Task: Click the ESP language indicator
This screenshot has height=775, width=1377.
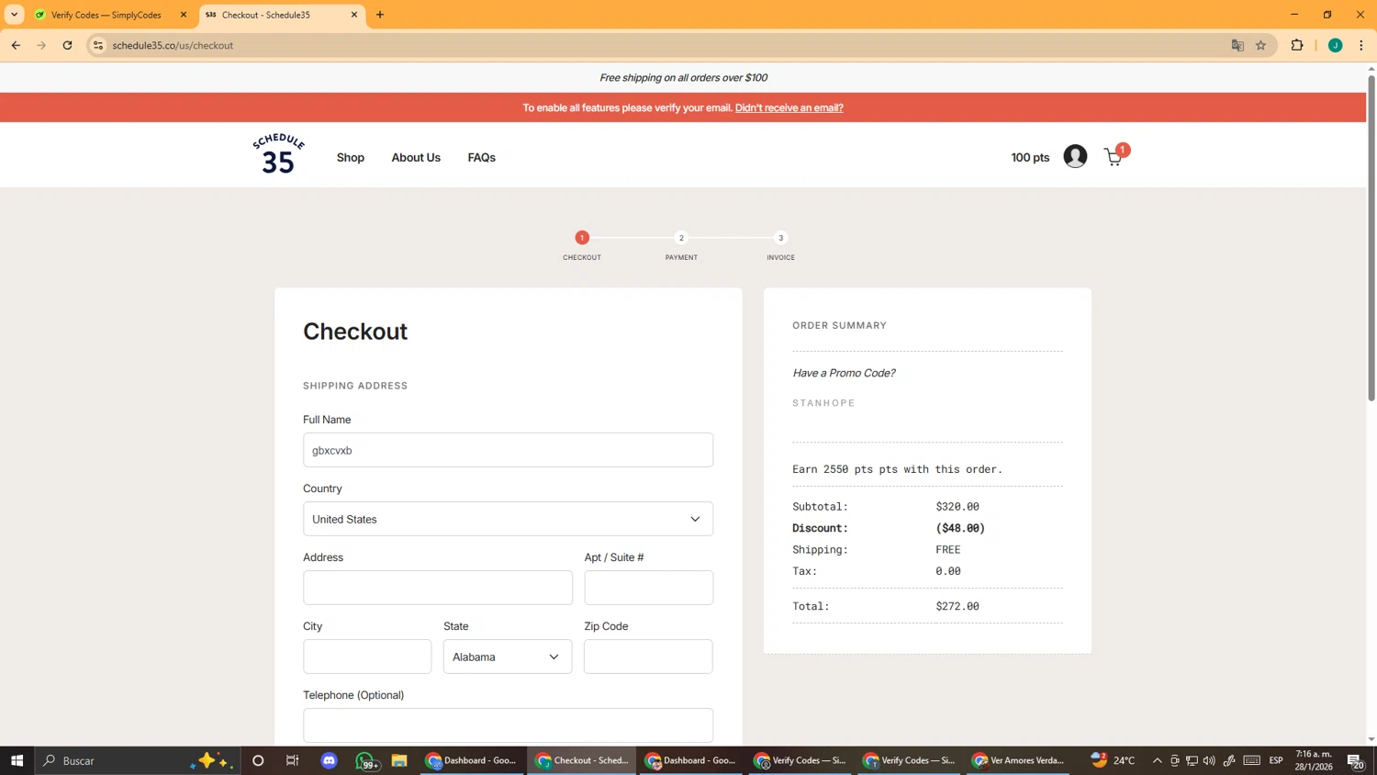Action: [x=1276, y=760]
